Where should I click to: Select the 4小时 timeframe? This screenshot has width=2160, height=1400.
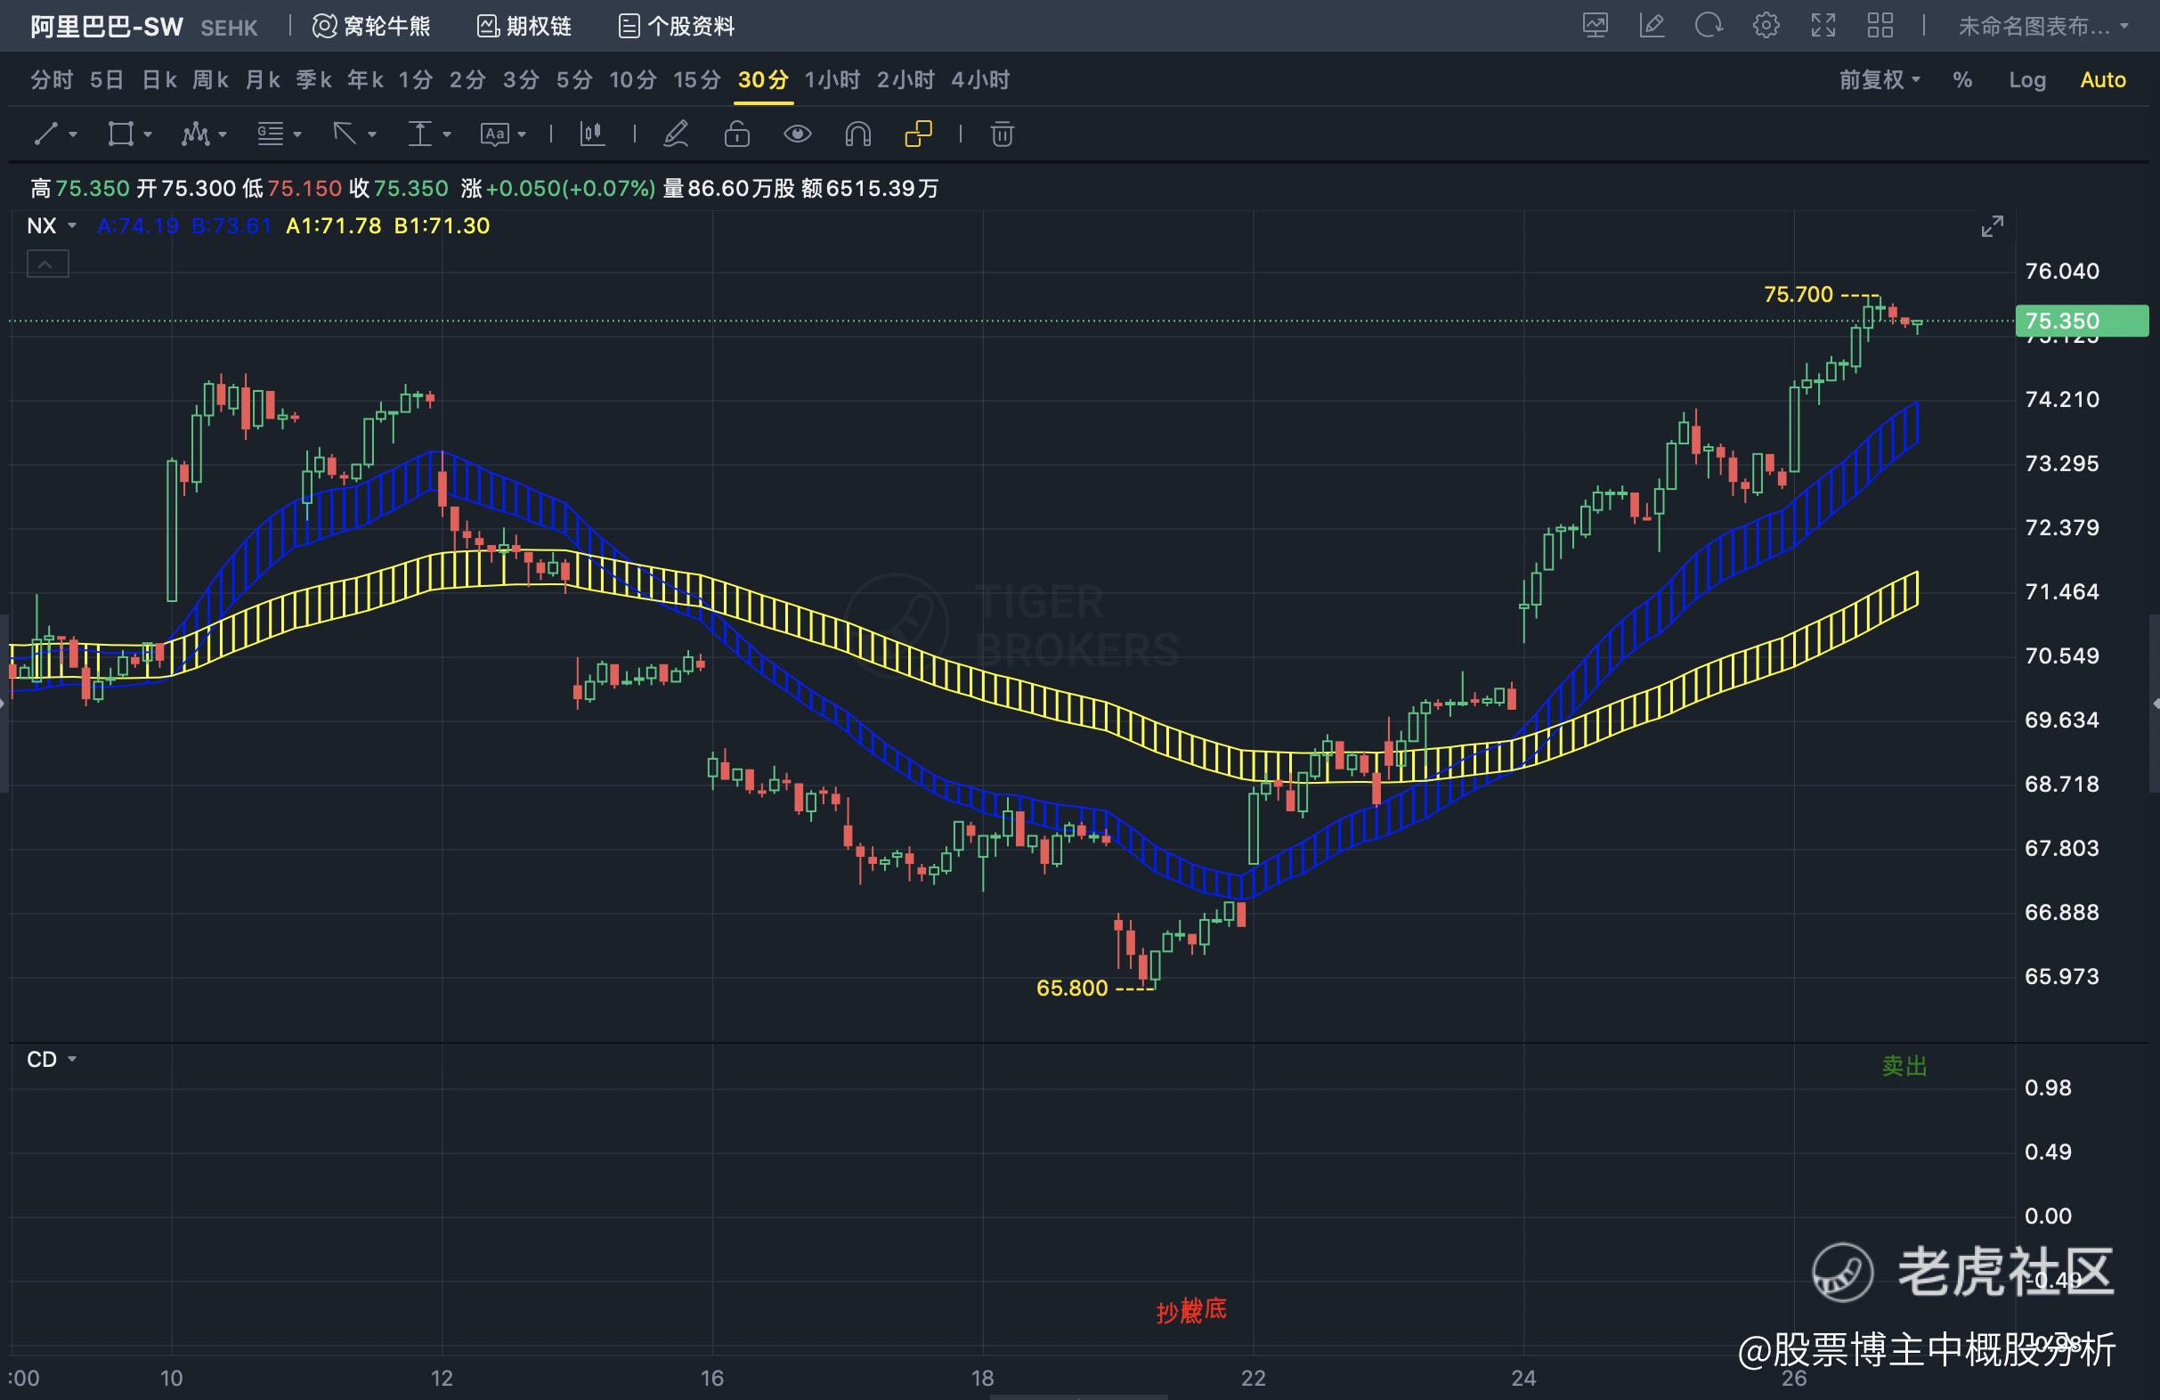coord(980,80)
